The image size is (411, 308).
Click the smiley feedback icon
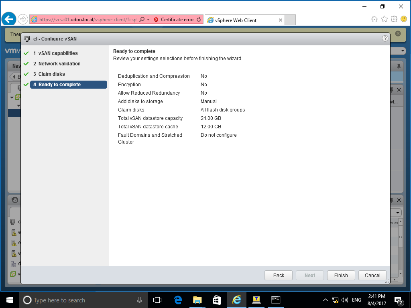point(404,19)
